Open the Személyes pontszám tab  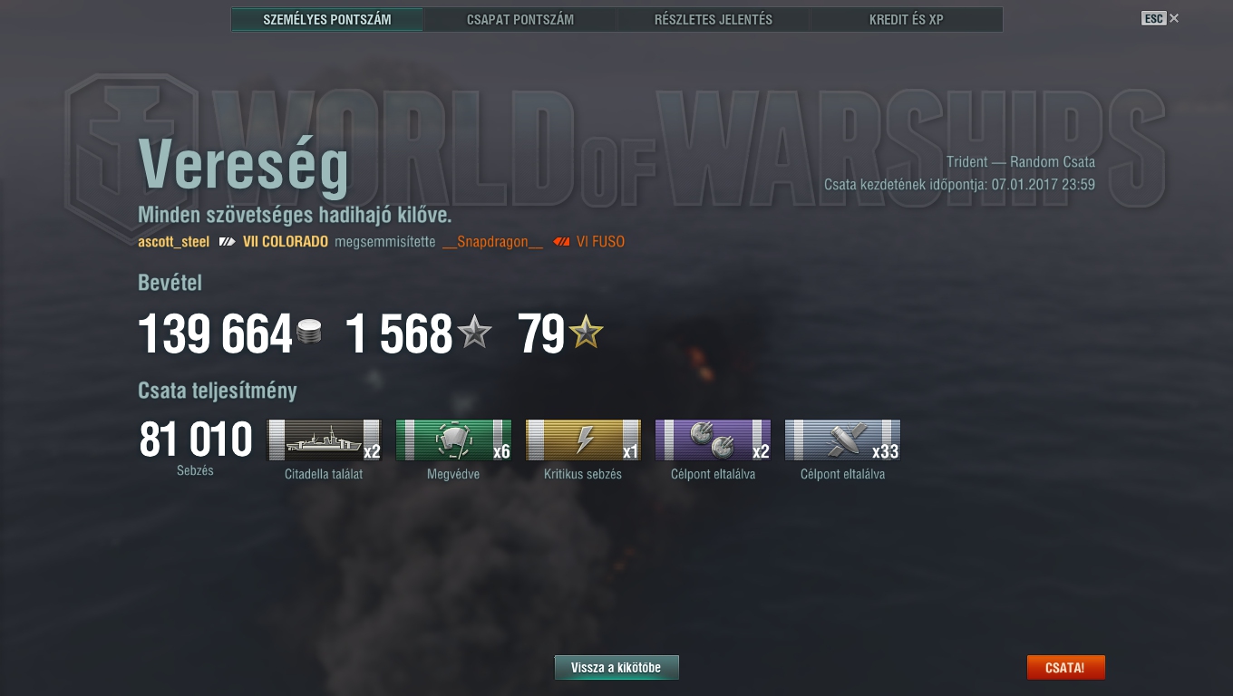[327, 19]
